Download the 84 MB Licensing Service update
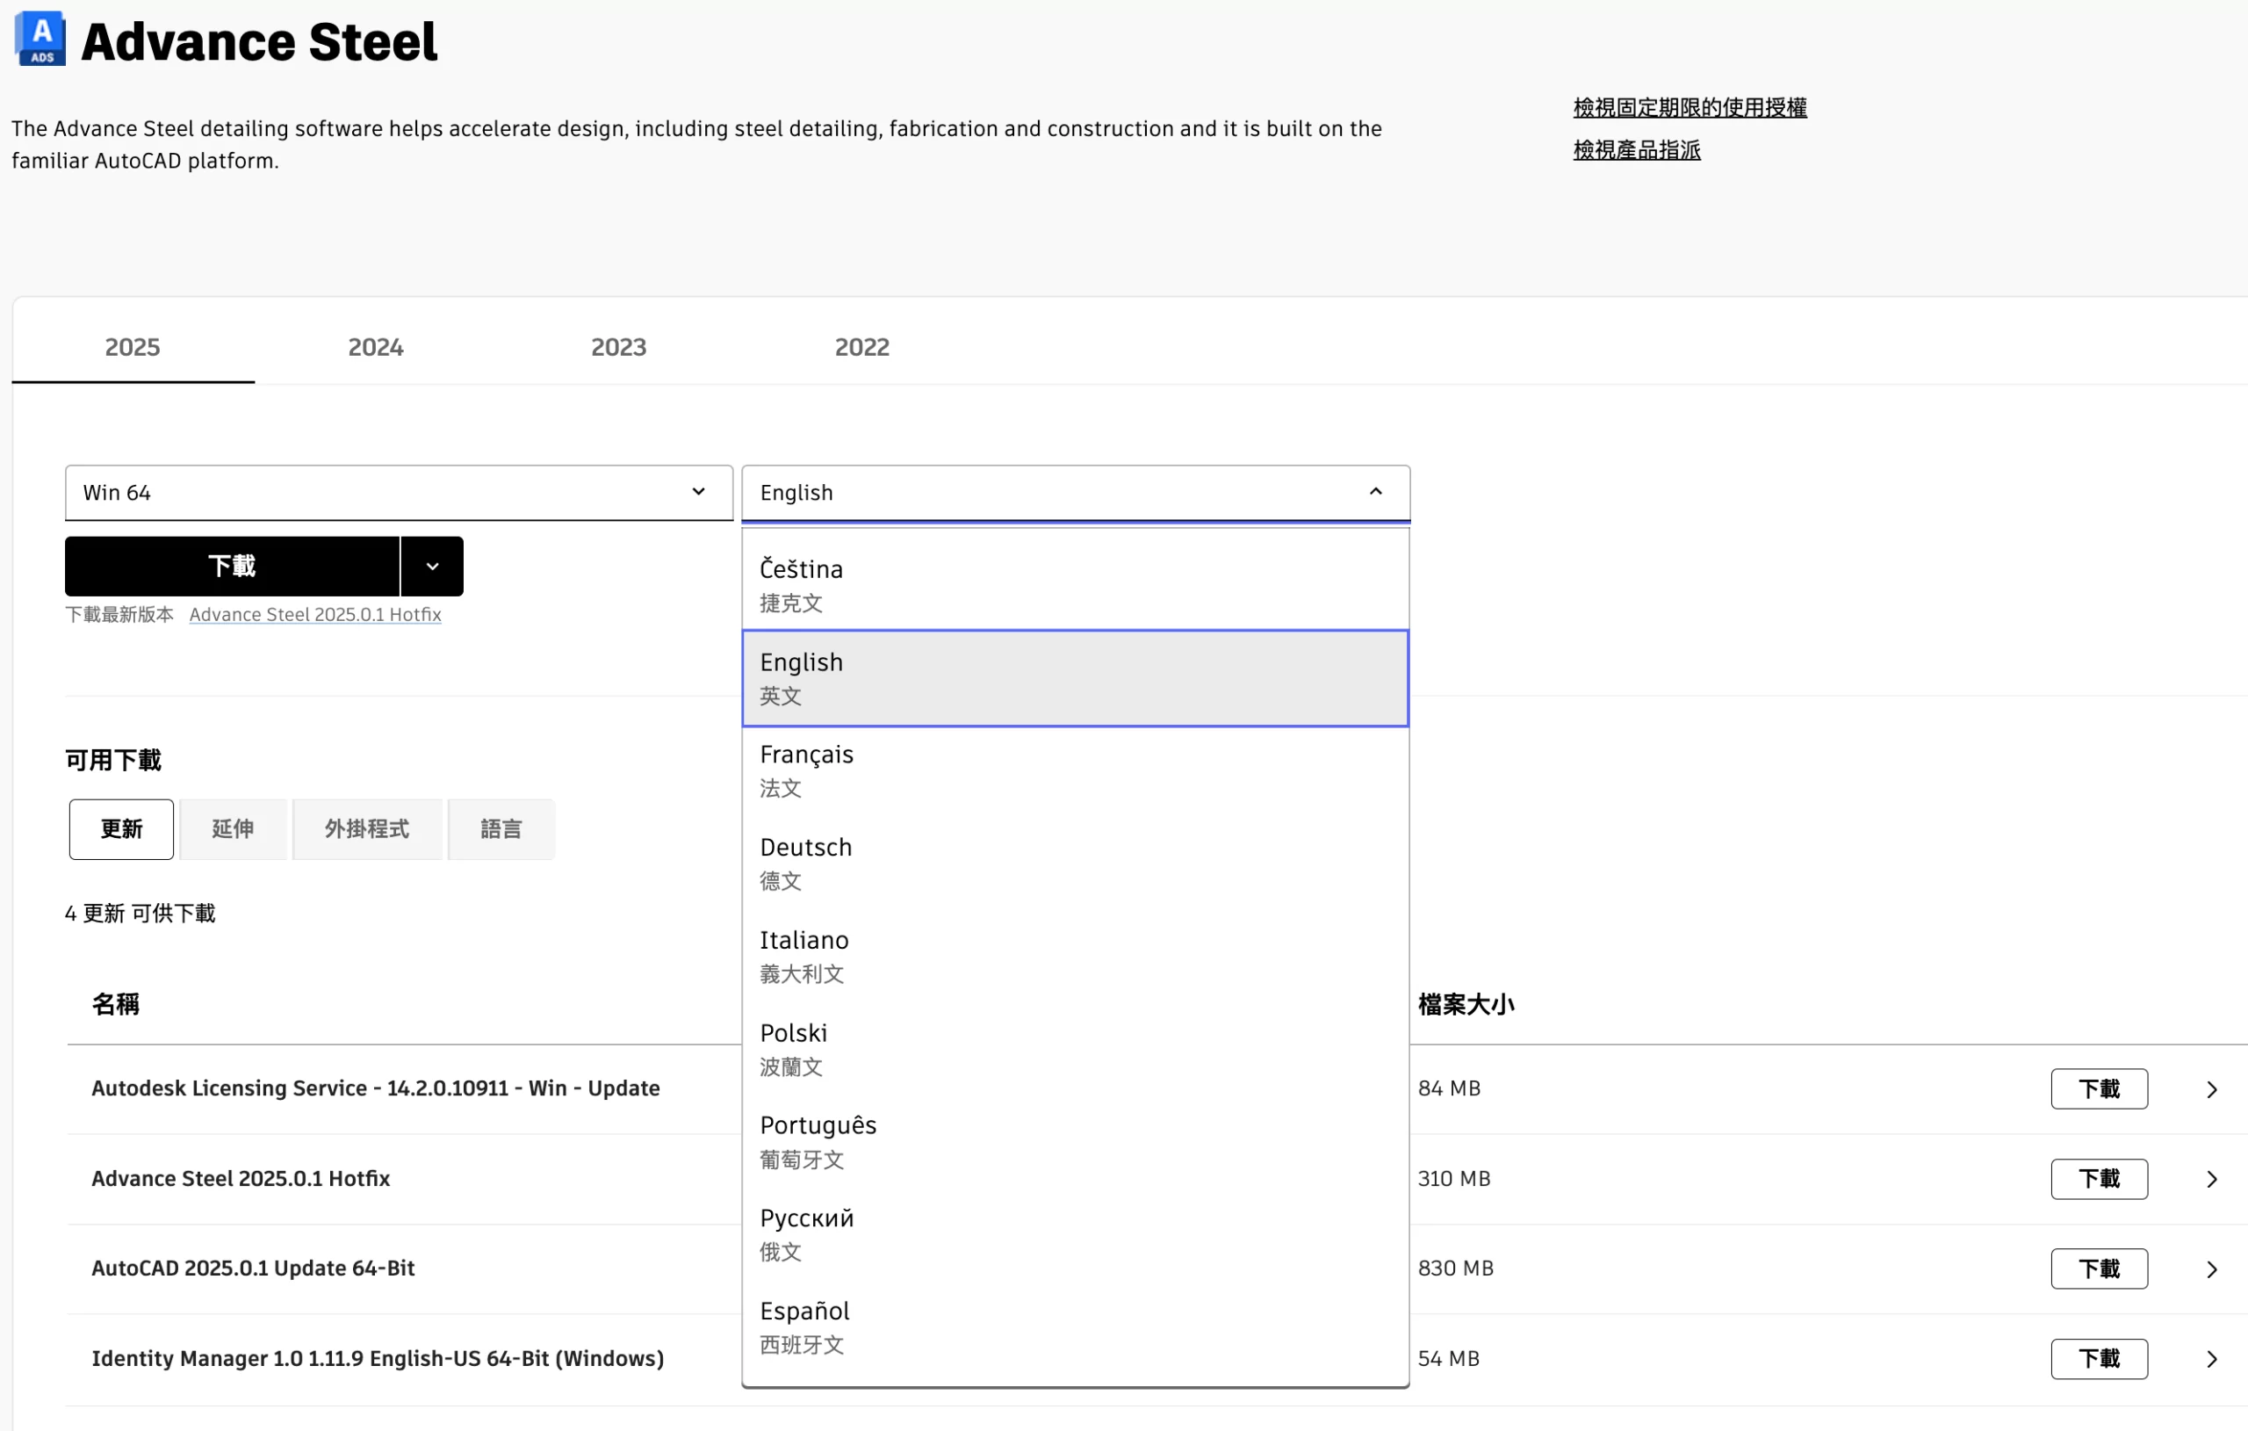 [x=2099, y=1089]
